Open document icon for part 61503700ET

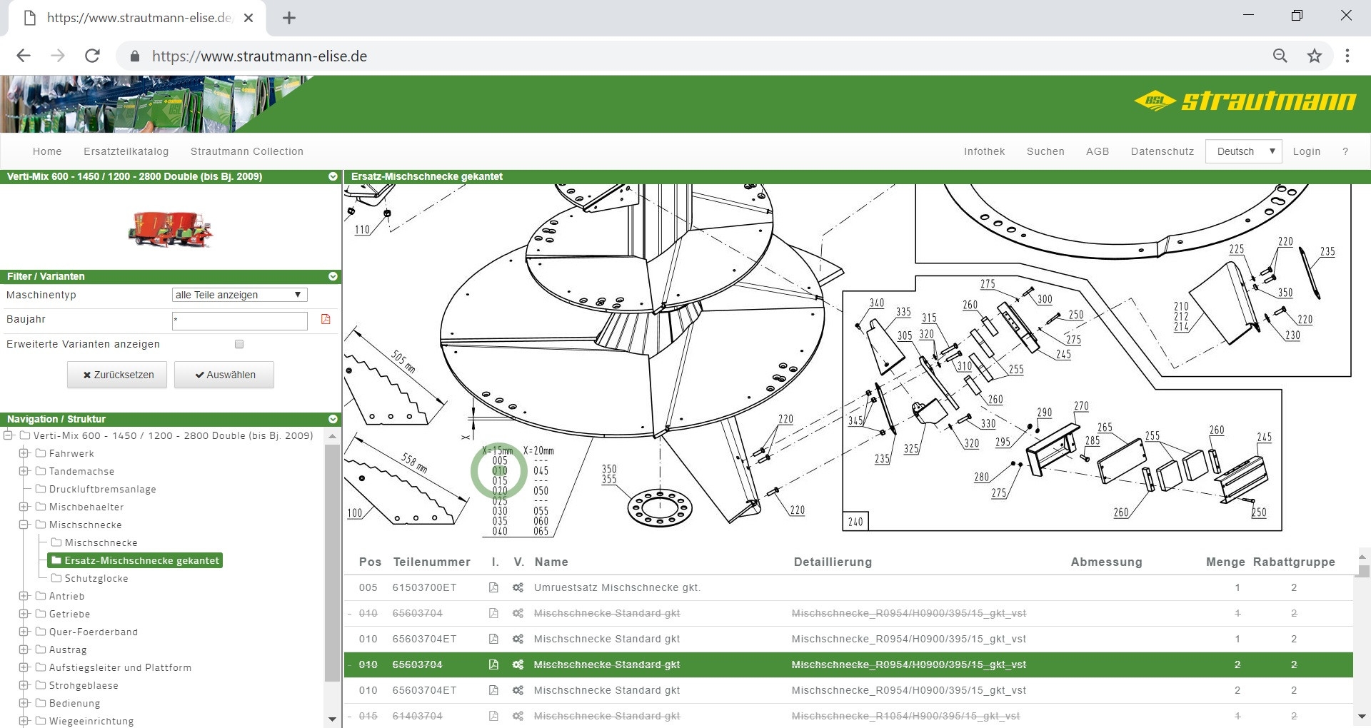pyautogui.click(x=493, y=587)
